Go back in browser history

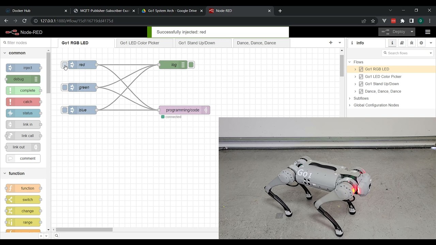click(x=6, y=21)
